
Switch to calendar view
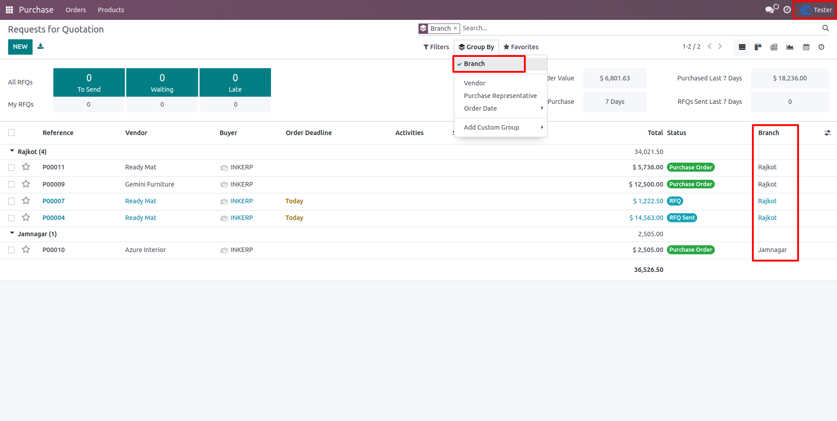point(806,47)
